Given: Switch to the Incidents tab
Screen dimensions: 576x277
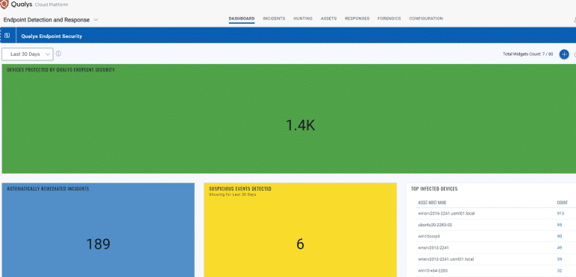Looking at the screenshot, I should 274,19.
